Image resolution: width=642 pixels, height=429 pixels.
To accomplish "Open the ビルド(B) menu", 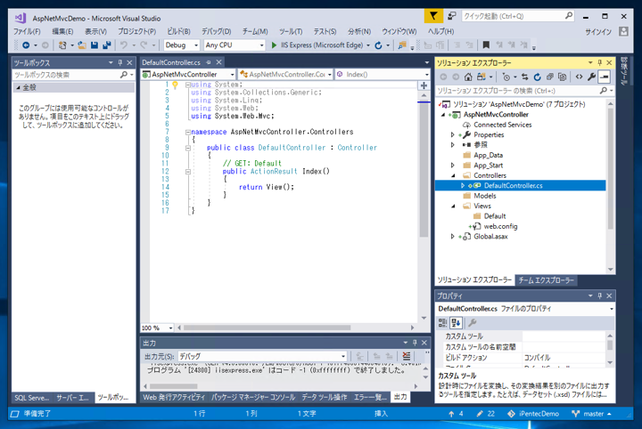I will pos(178,31).
